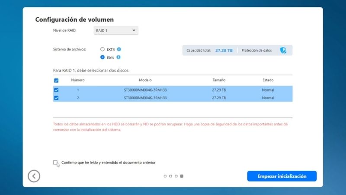This screenshot has height=195, width=346.
Task: Click the Empezar inicialización button
Action: click(x=282, y=176)
